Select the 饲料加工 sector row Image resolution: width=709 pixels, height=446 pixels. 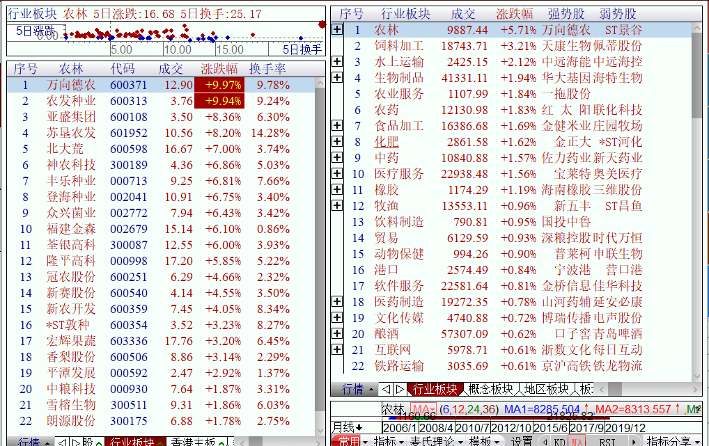coord(517,46)
